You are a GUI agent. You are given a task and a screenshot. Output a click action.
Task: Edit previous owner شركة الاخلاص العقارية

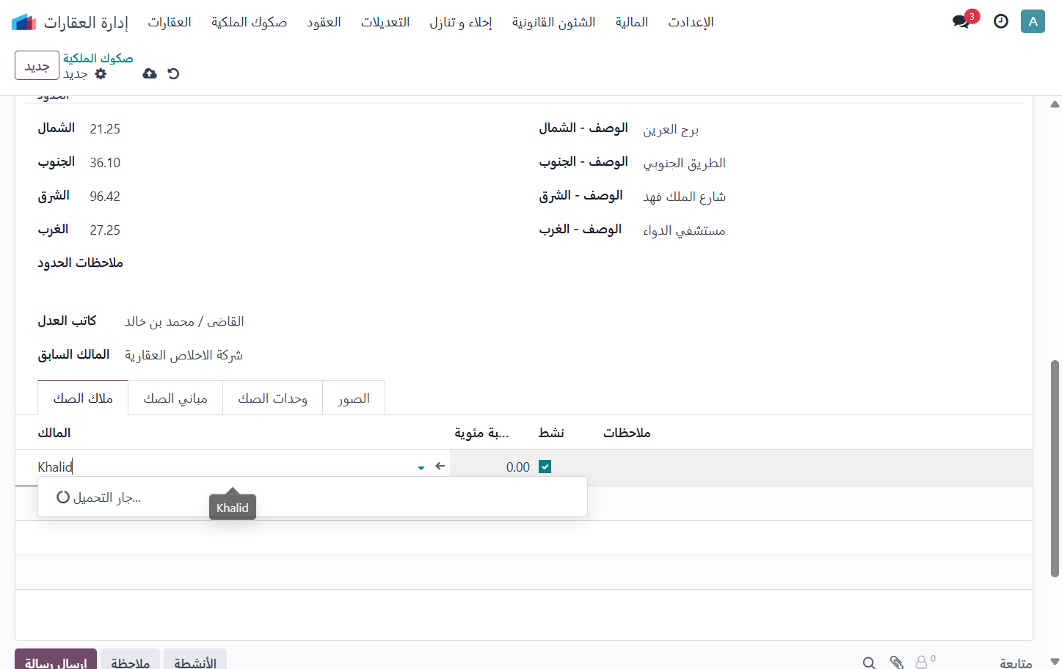(x=183, y=355)
